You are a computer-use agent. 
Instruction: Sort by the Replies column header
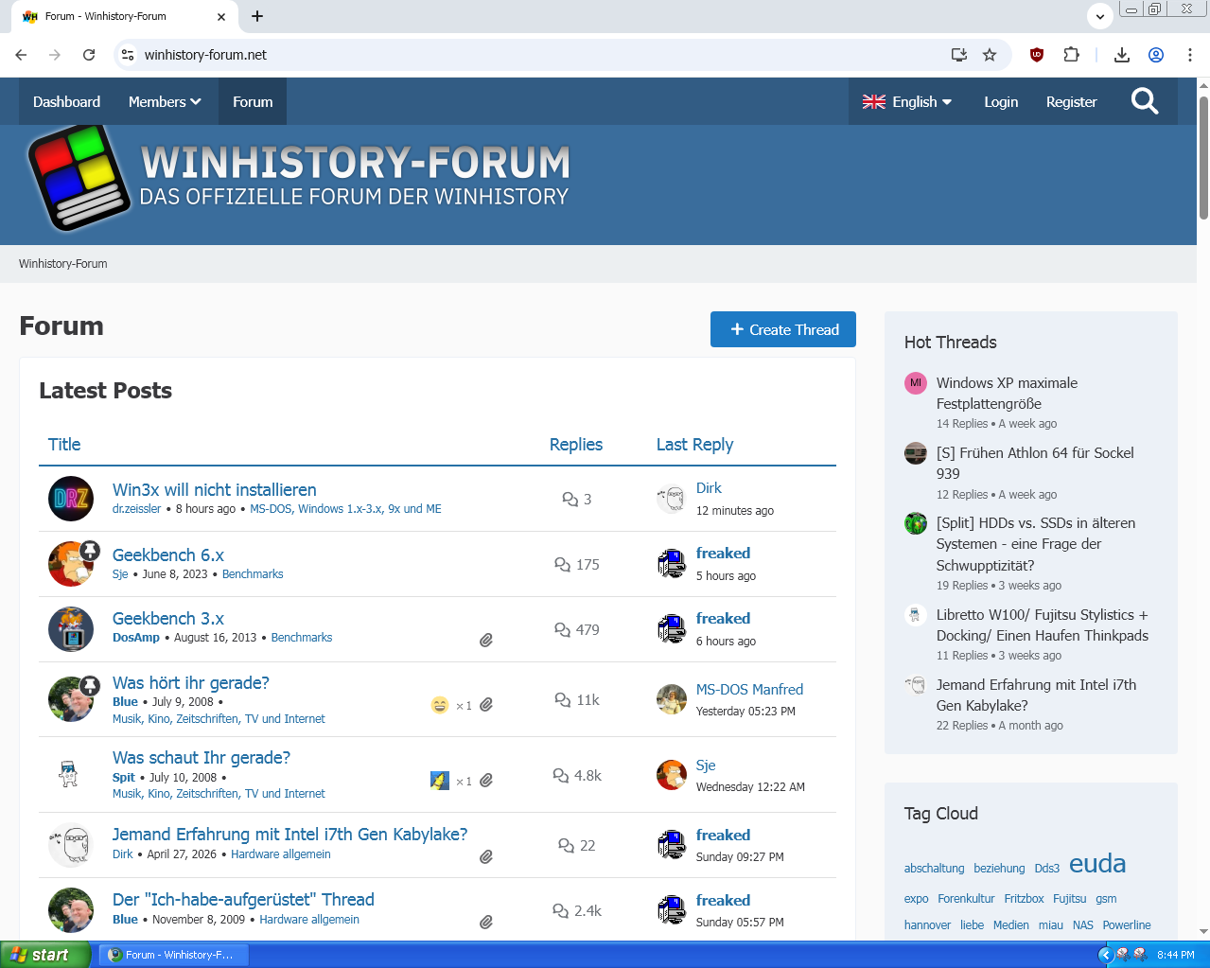[576, 444]
